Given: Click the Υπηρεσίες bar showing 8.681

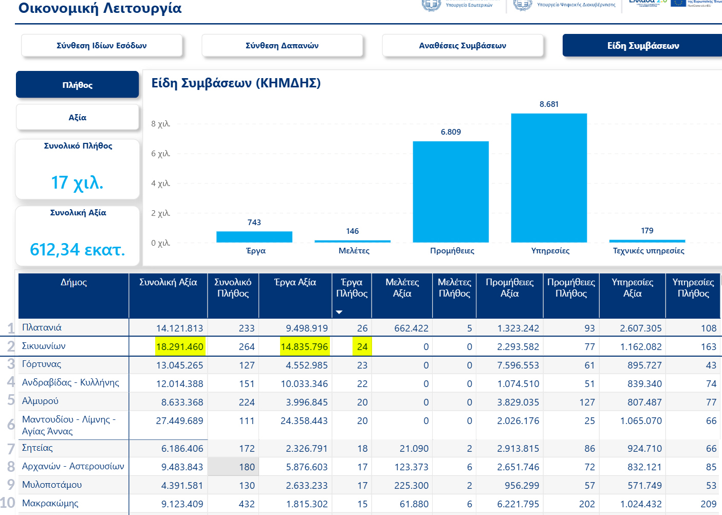Looking at the screenshot, I should point(549,177).
